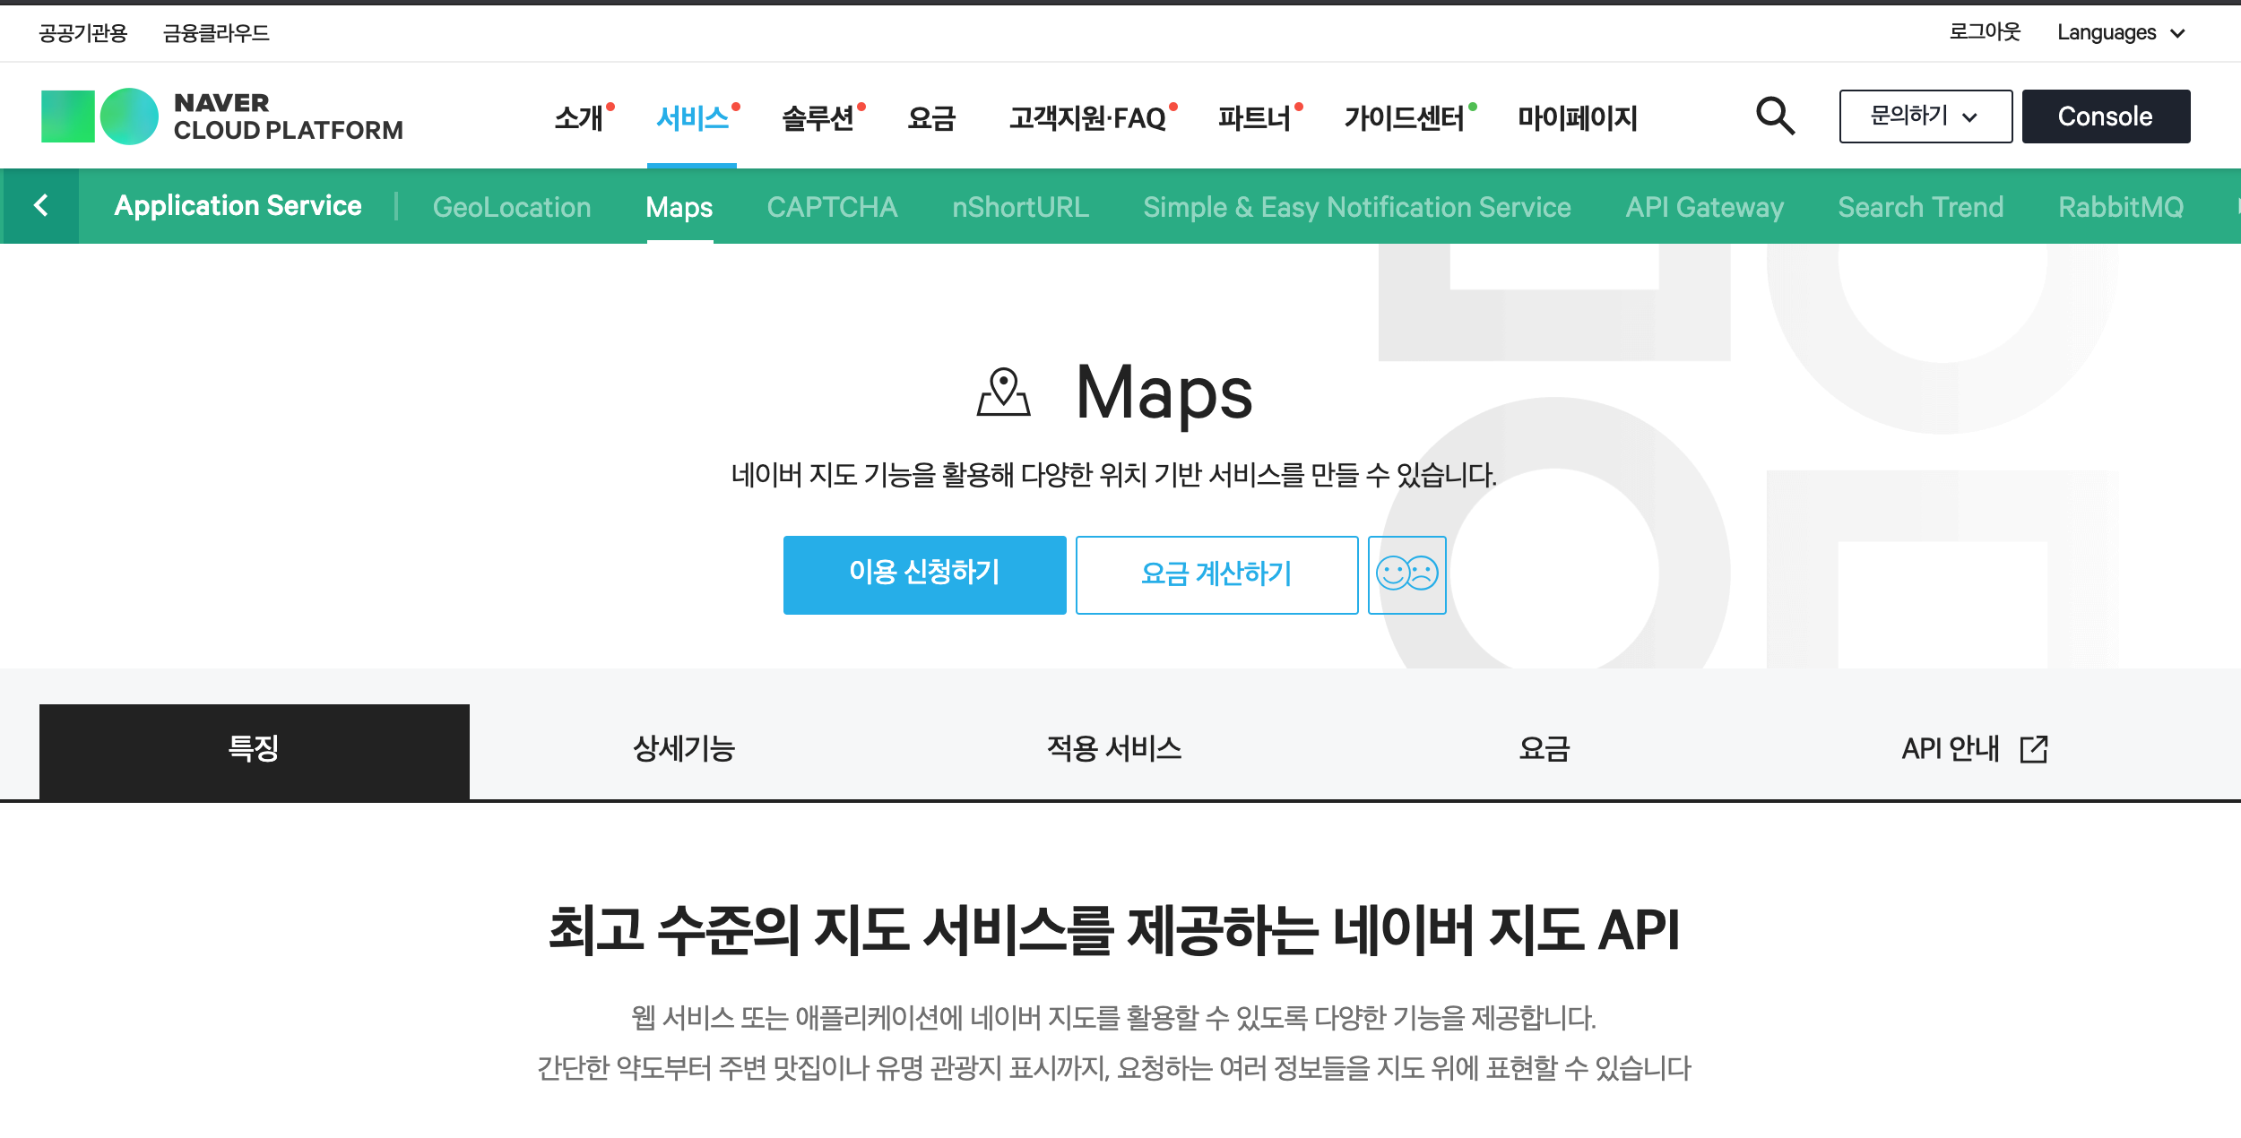
Task: Open the Console button
Action: 2105,116
